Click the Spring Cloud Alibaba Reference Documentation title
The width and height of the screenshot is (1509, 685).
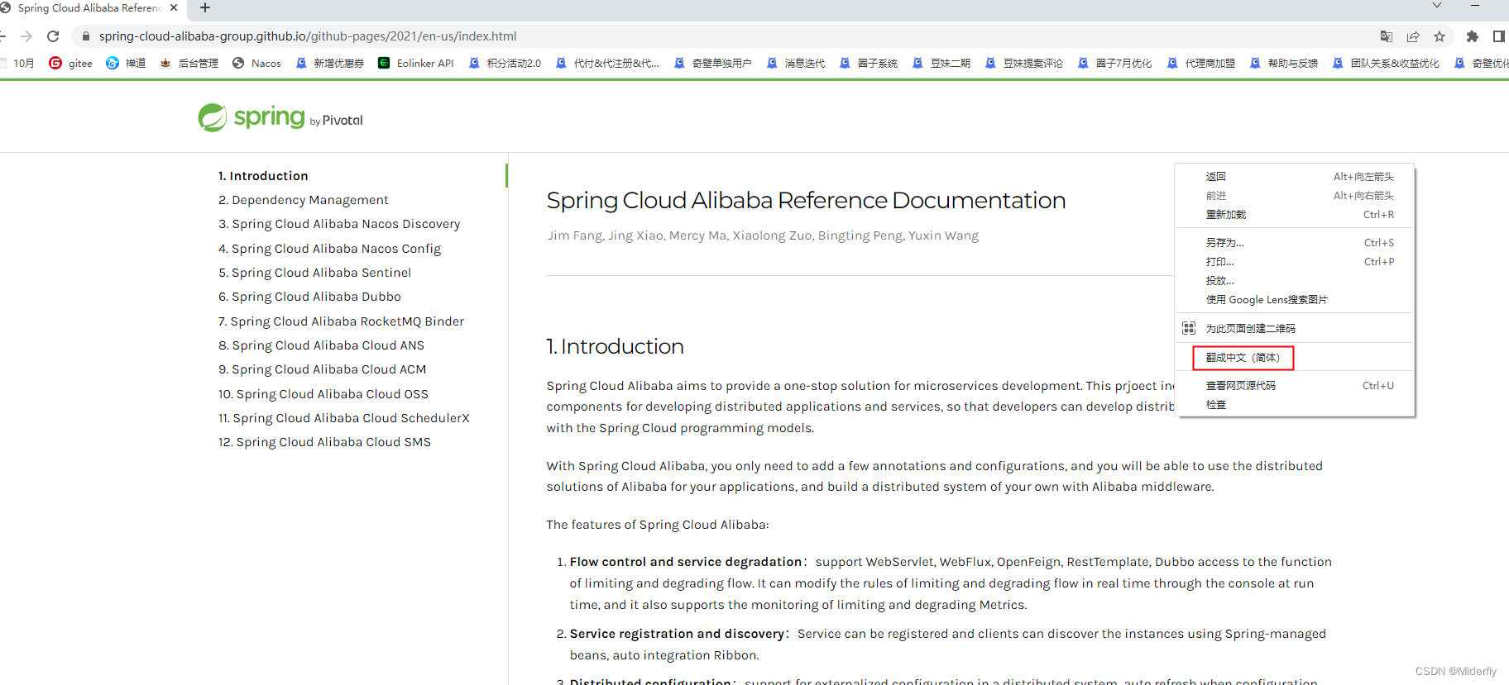click(x=806, y=200)
